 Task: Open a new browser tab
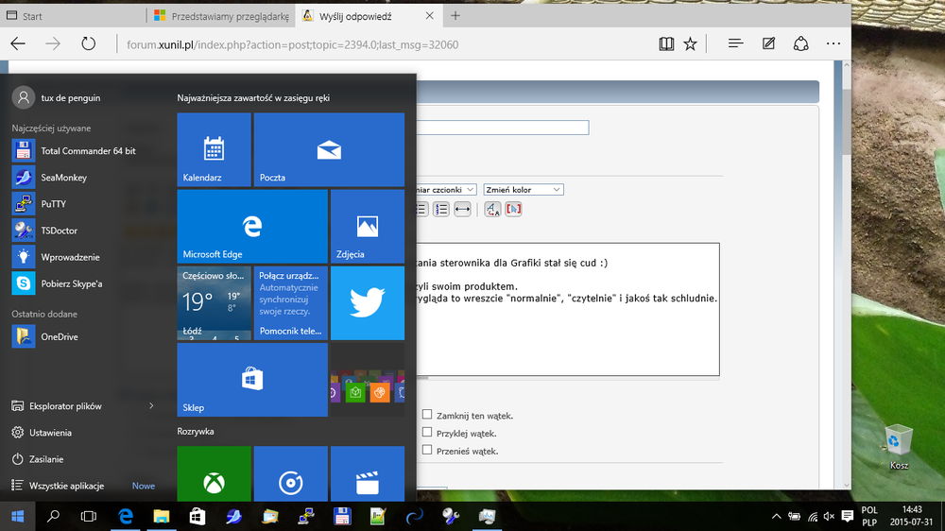click(x=455, y=16)
